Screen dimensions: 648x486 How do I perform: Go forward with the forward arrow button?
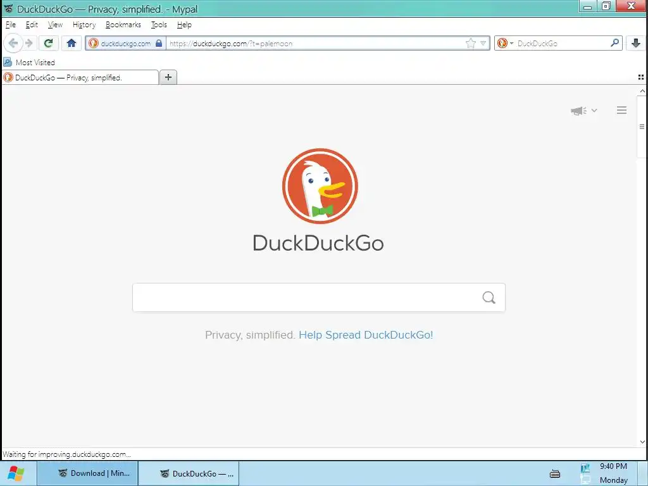coord(29,43)
